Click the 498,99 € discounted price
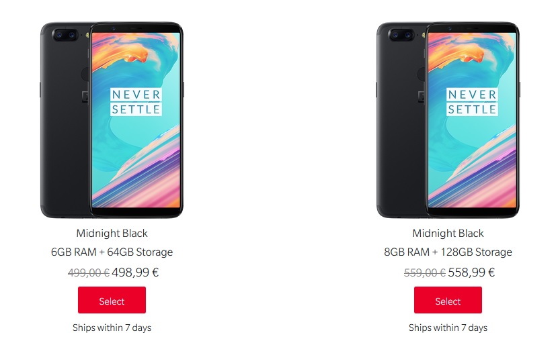558x349 pixels. point(135,272)
